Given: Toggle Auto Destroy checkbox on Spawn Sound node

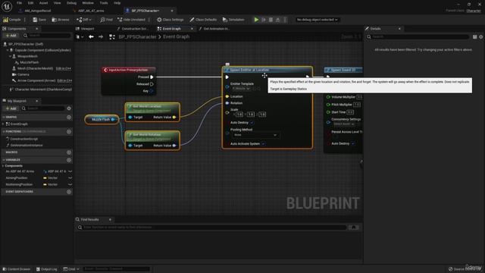Looking at the screenshot, I should [x=353, y=143].
